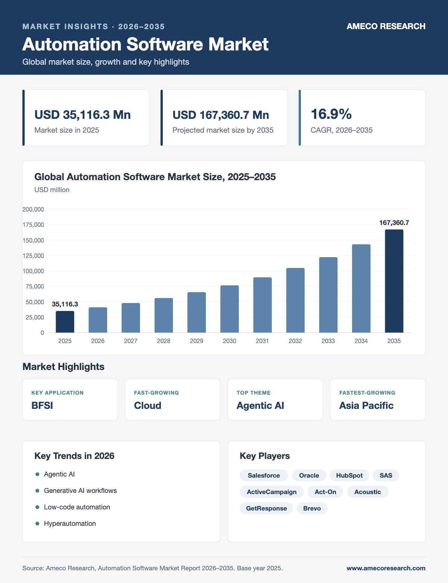Screen dimensions: 448x583
Task: Click the 200,000 y-axis label
Action: (x=33, y=209)
